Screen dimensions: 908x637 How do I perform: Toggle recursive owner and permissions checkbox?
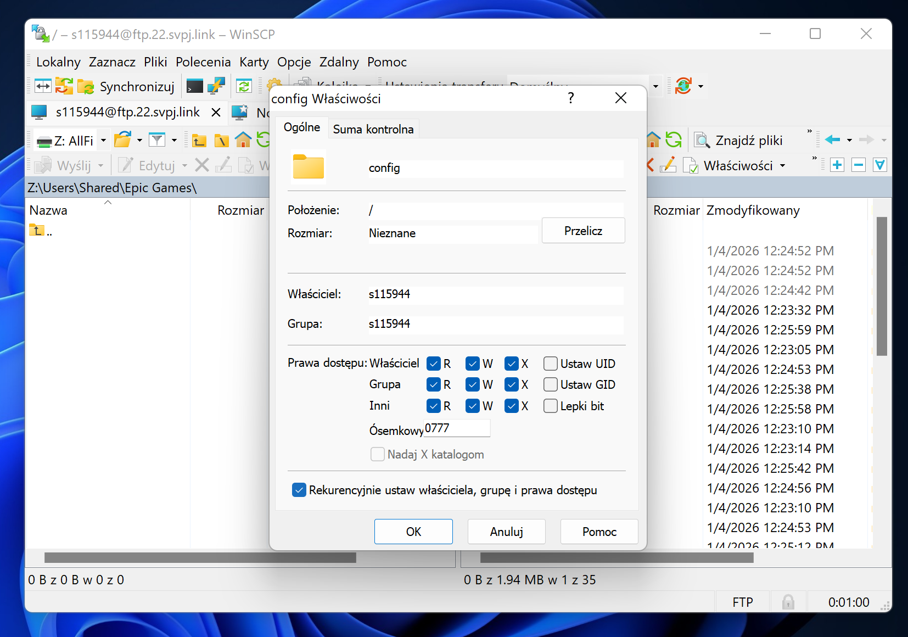(x=299, y=490)
